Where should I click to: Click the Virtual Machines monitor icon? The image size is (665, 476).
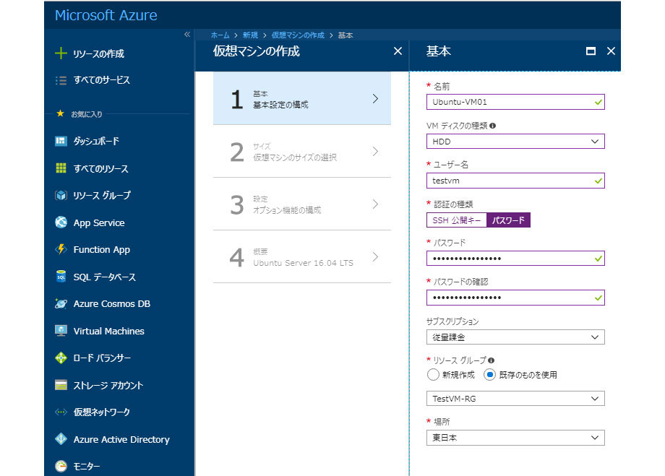pos(61,331)
